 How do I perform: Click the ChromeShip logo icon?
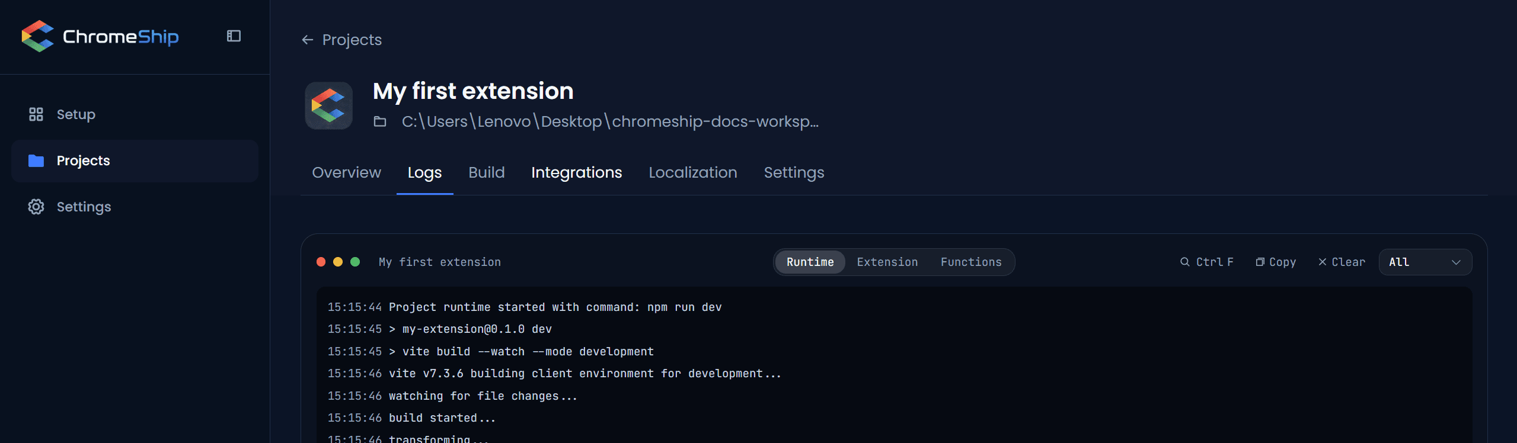pyautogui.click(x=37, y=36)
